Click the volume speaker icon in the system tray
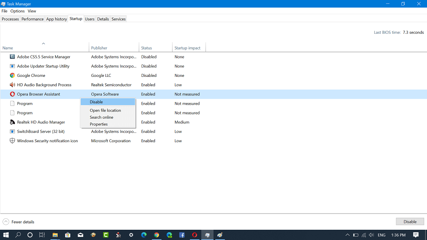This screenshot has width=427, height=240. (371, 235)
